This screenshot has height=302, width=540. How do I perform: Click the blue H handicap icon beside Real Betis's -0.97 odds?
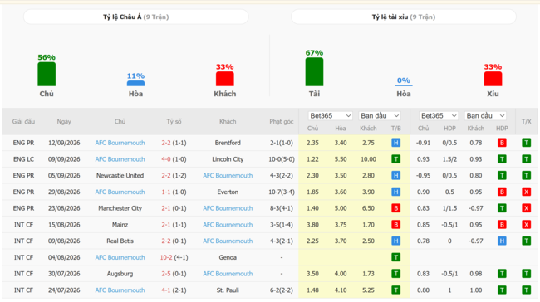(502, 241)
